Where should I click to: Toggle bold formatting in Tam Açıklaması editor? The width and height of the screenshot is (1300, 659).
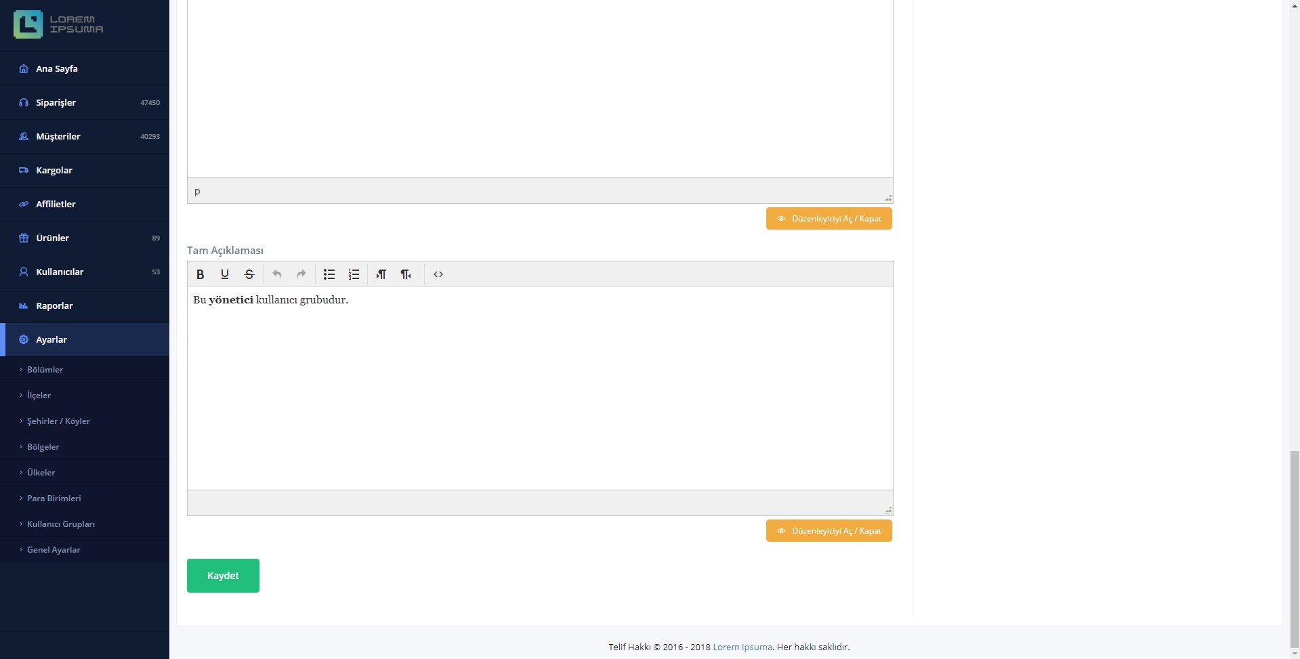[201, 274]
